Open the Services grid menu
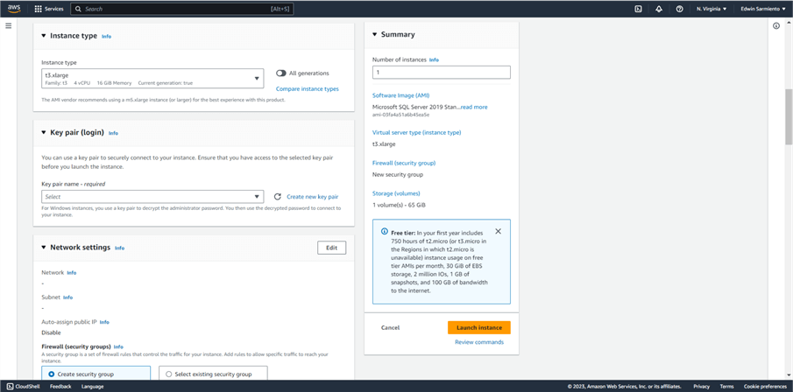Image resolution: width=793 pixels, height=392 pixels. click(x=49, y=9)
